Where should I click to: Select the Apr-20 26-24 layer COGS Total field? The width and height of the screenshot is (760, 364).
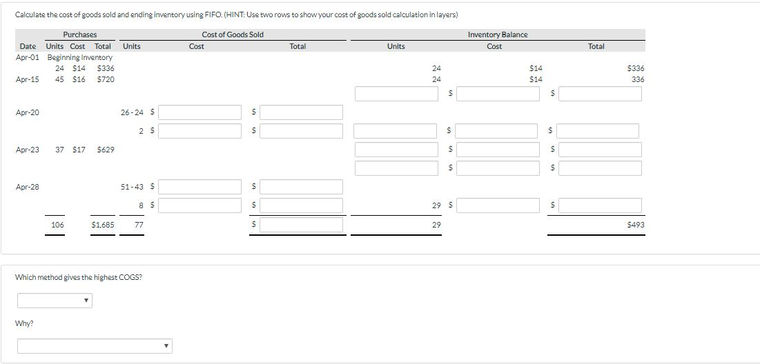301,112
